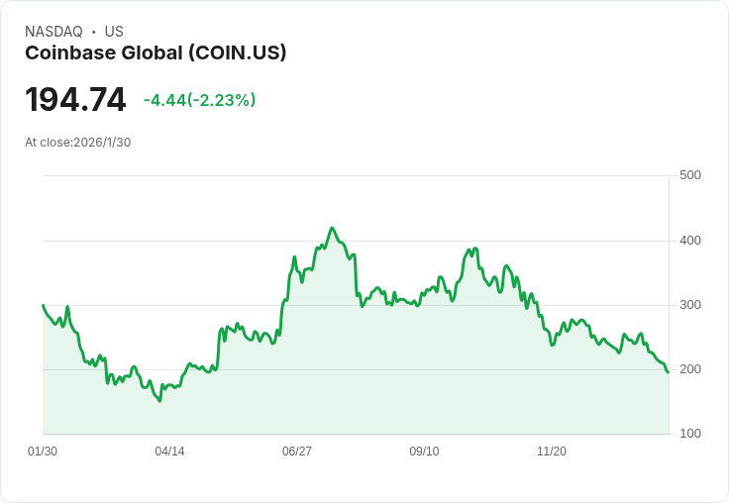Click the 11/20 x-axis date label
729x503 pixels.
(552, 452)
